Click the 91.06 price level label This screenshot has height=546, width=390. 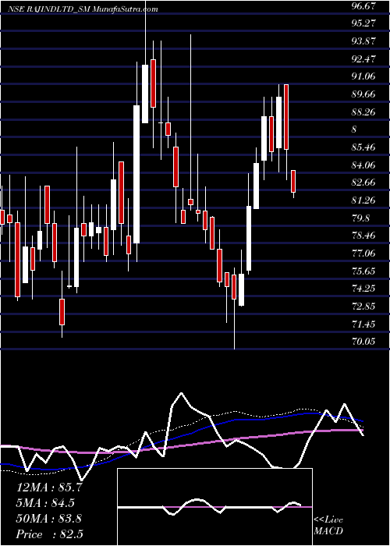point(364,76)
